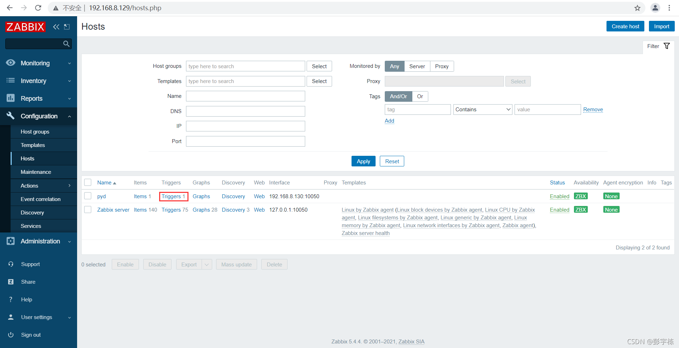Sort hosts by Name column

[x=106, y=182]
